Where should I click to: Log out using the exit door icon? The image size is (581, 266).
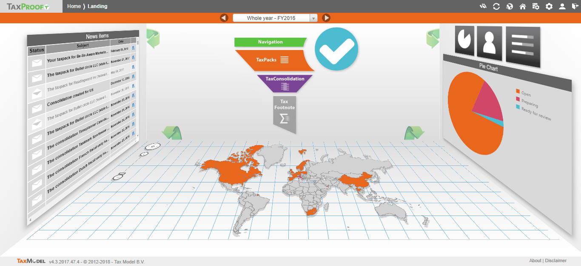click(575, 6)
